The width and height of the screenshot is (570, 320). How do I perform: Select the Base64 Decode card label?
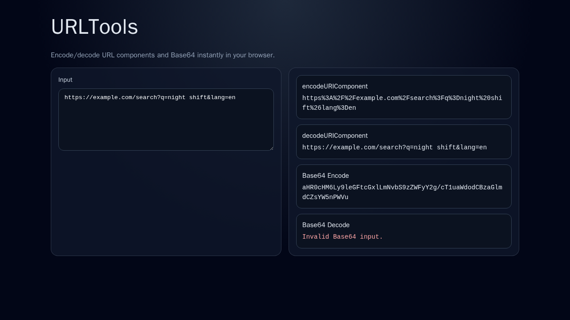pyautogui.click(x=326, y=225)
